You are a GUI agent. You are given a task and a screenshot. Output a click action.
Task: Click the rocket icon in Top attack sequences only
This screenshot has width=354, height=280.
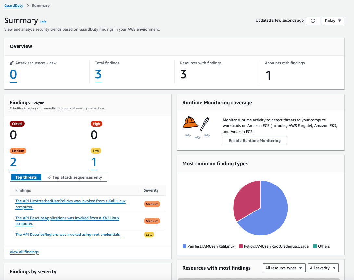point(49,177)
